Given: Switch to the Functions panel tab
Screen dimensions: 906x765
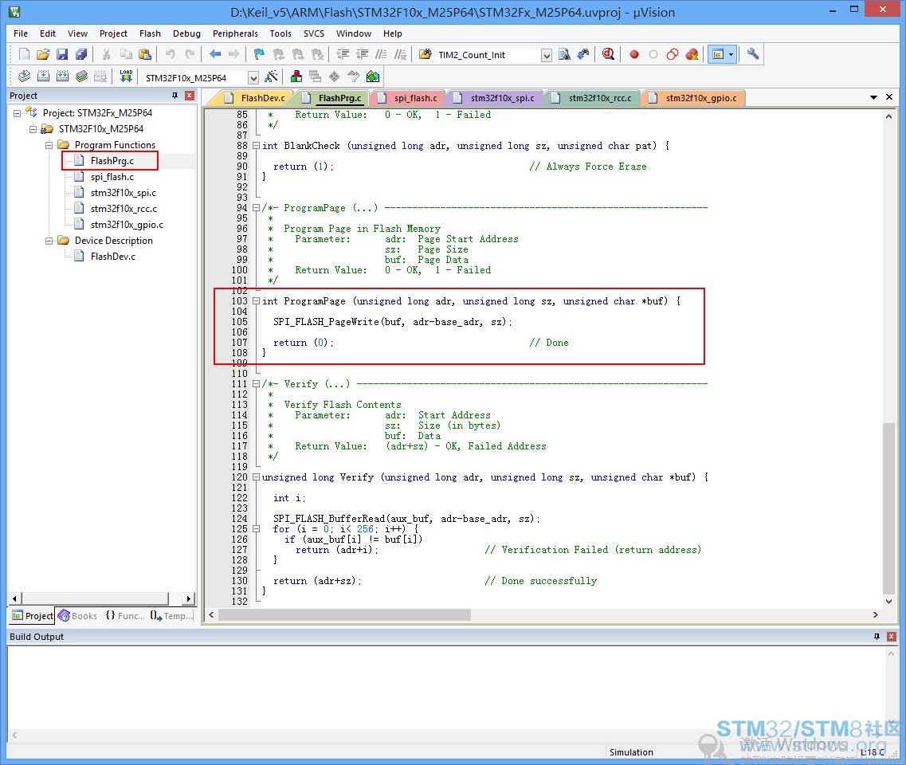Looking at the screenshot, I should point(125,616).
